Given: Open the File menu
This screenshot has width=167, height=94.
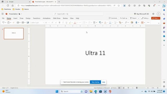Looking at the screenshot, I should (x=3, y=18).
